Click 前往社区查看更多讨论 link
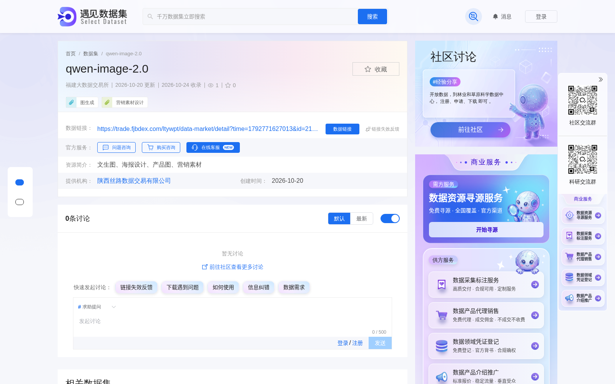 pyautogui.click(x=233, y=267)
